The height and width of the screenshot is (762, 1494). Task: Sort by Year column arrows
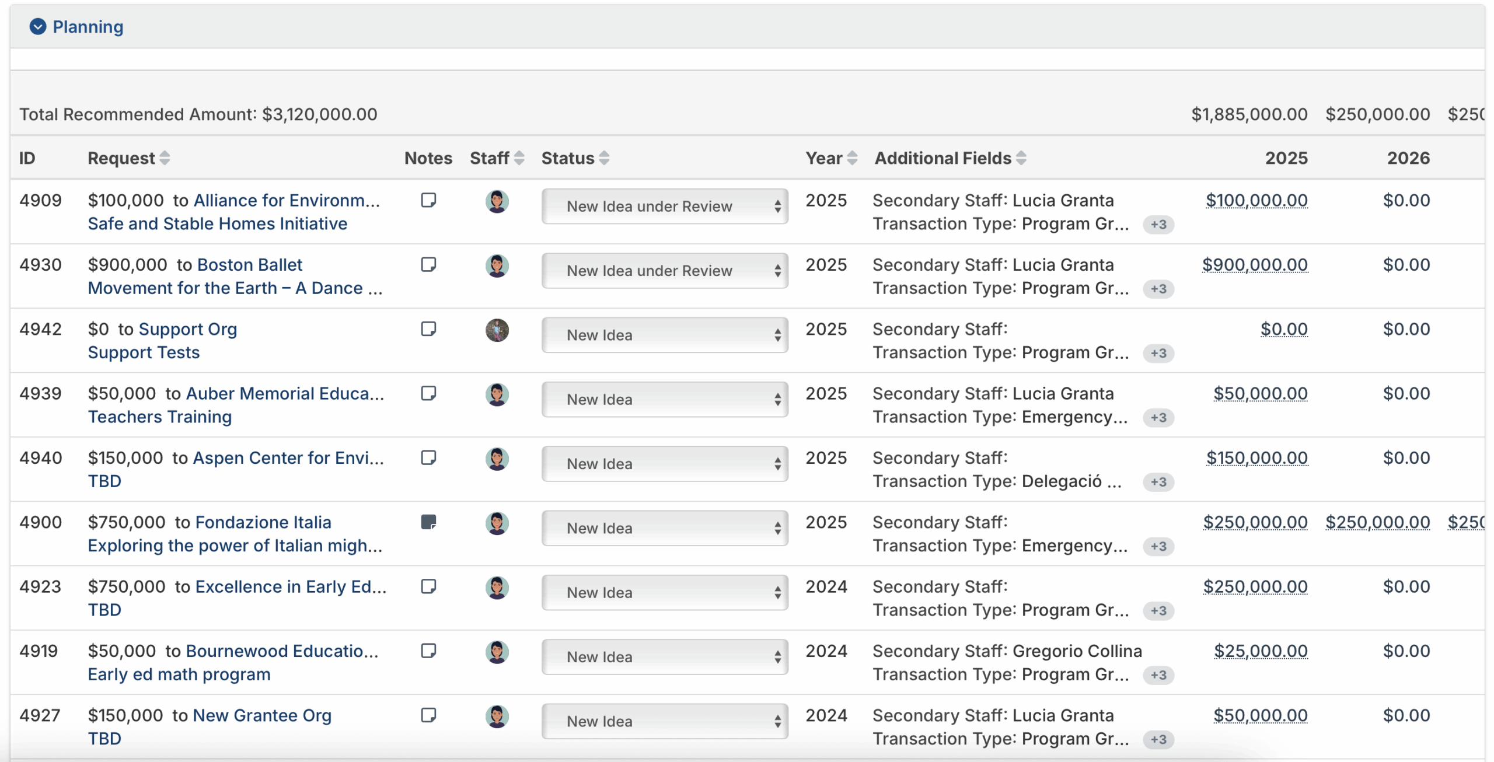pos(852,158)
